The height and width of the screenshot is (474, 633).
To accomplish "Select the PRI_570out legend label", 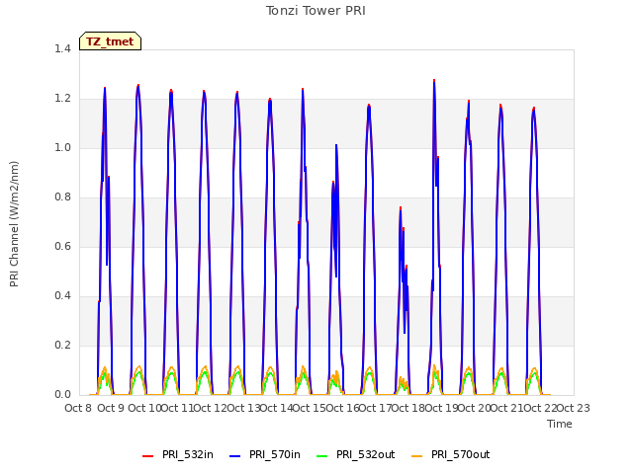I will pos(461,454).
